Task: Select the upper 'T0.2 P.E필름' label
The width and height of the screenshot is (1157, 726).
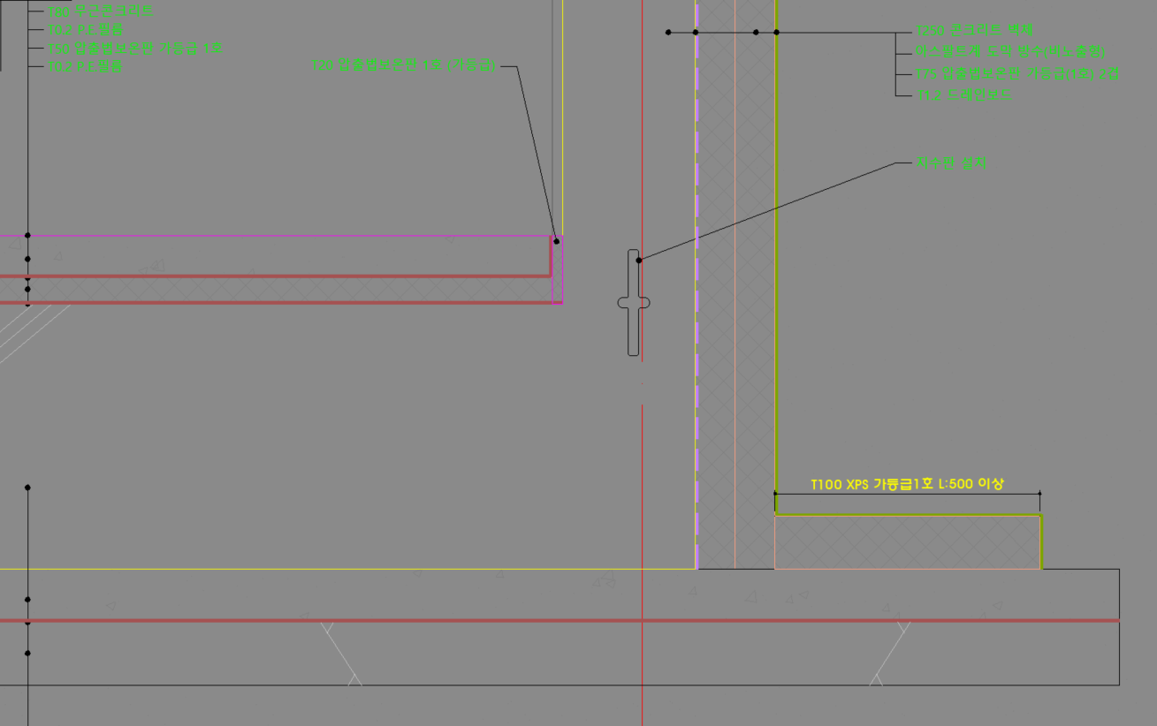Action: click(85, 30)
